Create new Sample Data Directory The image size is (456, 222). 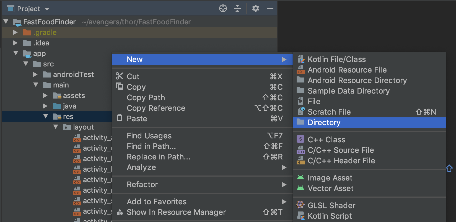tap(369, 91)
